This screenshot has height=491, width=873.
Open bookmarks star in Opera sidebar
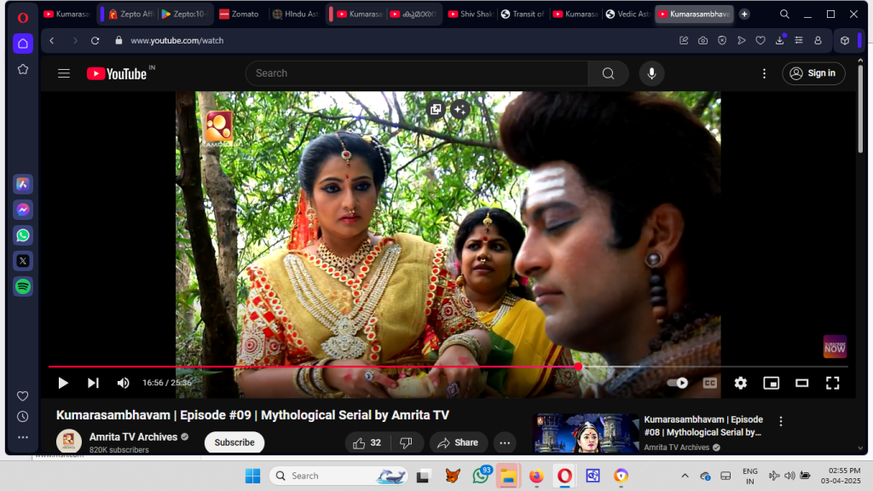(23, 70)
